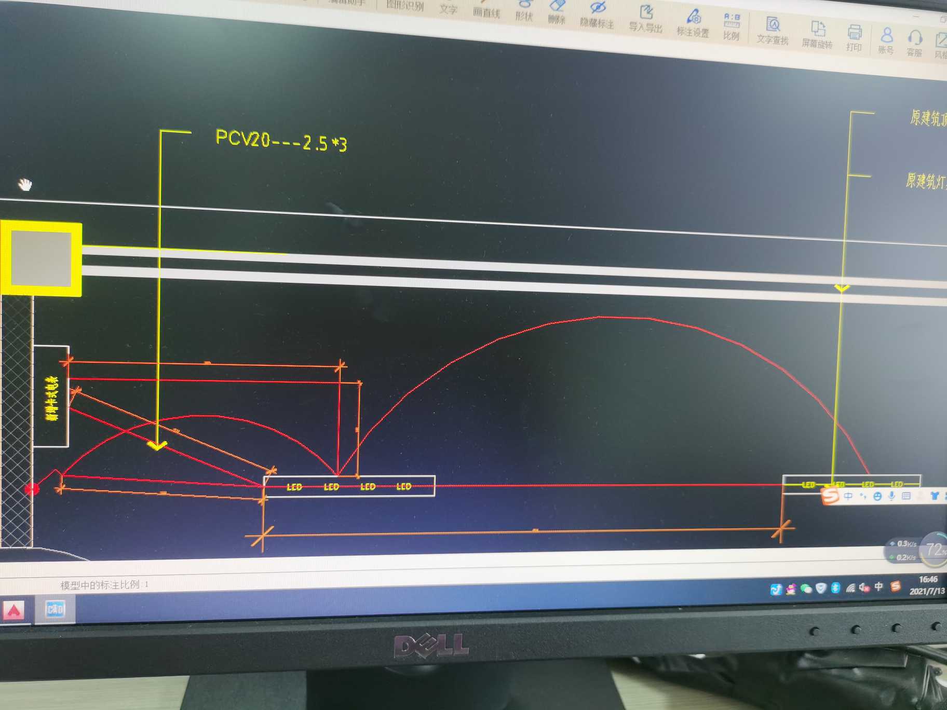Open the emoji panel on the floating IME bar
This screenshot has height=710, width=947.
(877, 496)
